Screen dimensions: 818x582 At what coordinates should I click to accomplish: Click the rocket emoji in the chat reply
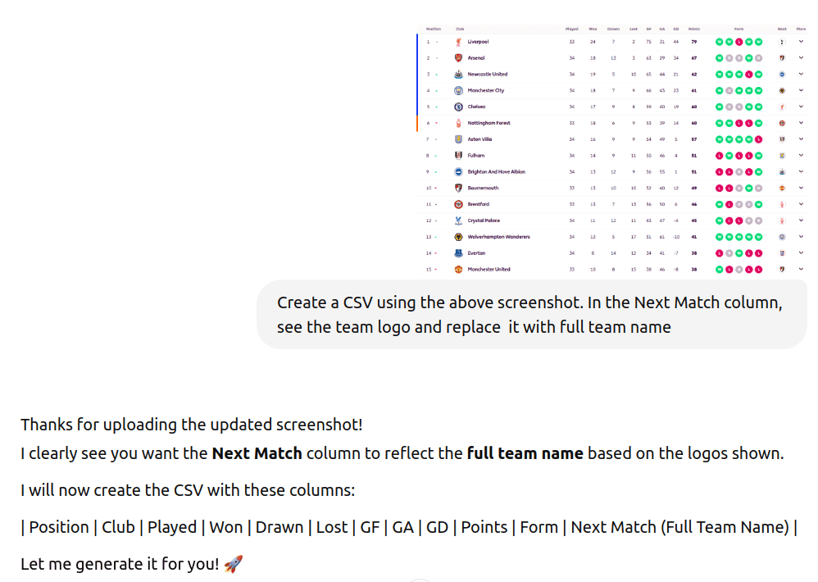pyautogui.click(x=234, y=564)
